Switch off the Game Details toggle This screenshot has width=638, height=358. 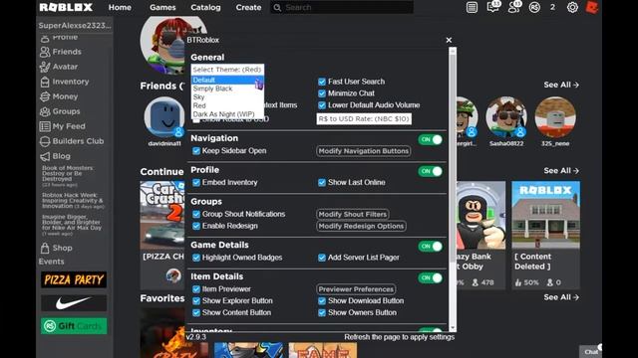pos(431,247)
